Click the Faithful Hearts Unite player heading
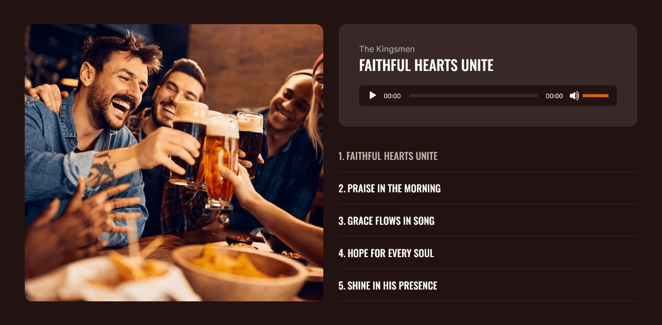662x325 pixels. point(426,65)
